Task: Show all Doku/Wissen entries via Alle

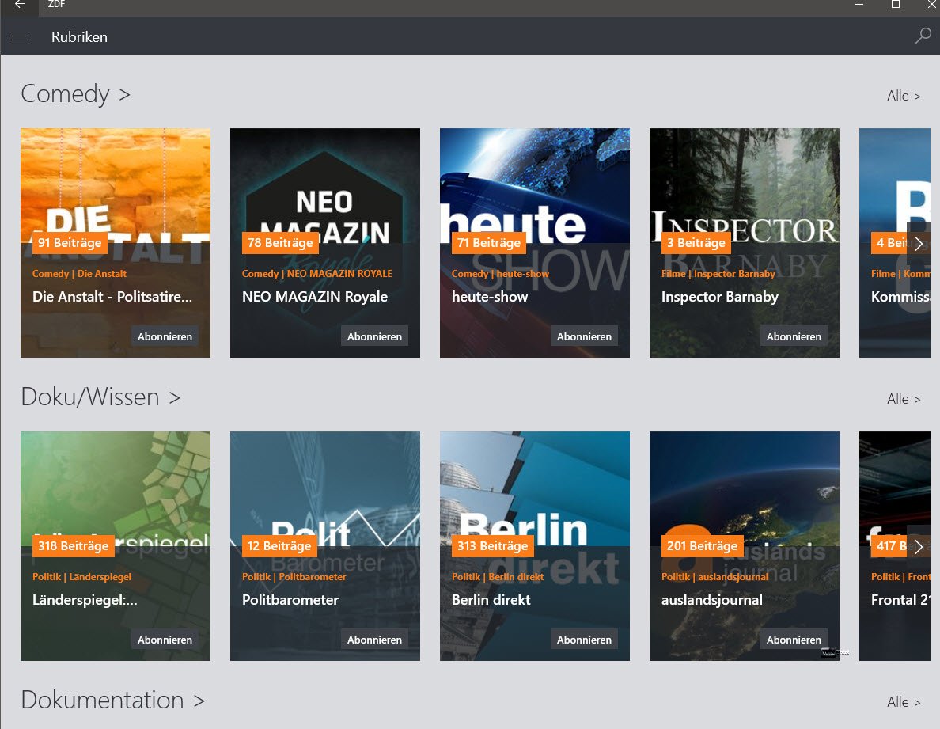Action: click(x=904, y=399)
